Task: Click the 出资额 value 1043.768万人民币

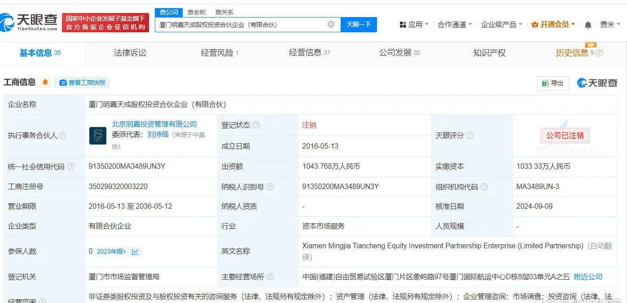Action: click(331, 167)
